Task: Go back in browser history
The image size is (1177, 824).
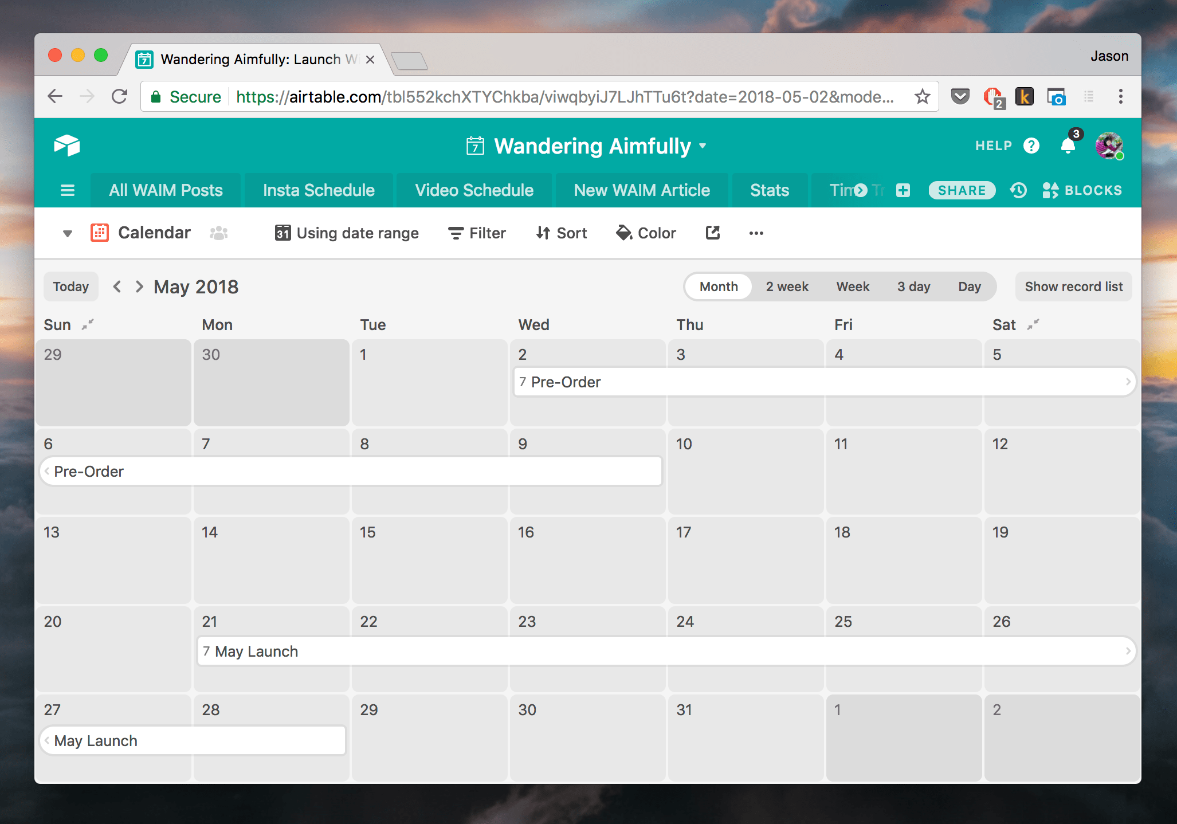Action: coord(55,96)
